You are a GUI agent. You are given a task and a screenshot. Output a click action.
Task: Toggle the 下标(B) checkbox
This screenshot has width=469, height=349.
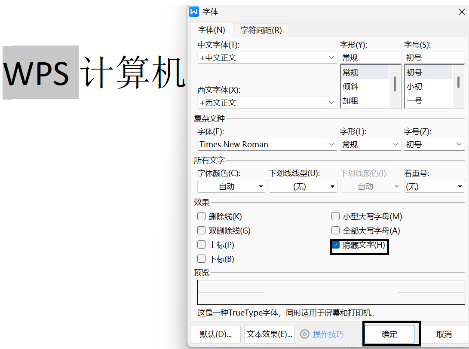click(201, 259)
